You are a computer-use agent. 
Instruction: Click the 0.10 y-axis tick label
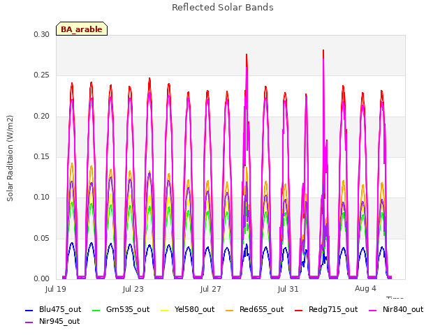42,197
